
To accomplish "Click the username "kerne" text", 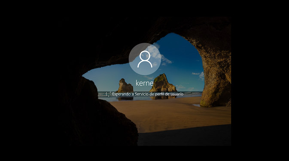I will [144, 83].
